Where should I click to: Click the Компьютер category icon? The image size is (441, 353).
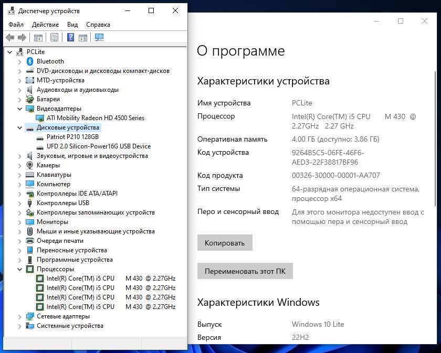click(30, 184)
